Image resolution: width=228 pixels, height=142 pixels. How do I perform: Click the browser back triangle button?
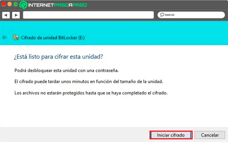pyautogui.click(x=6, y=15)
